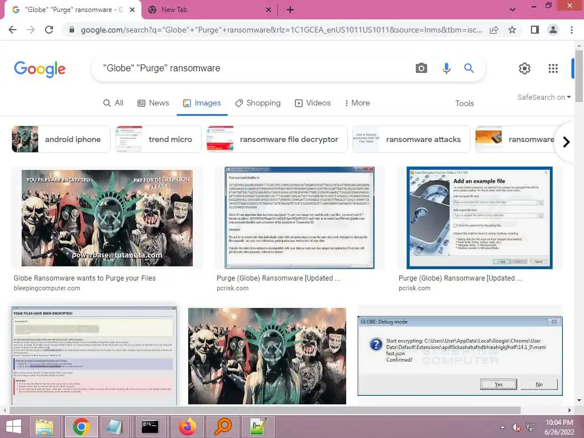Expand the More search options menu
The height and width of the screenshot is (438, 584).
[357, 103]
